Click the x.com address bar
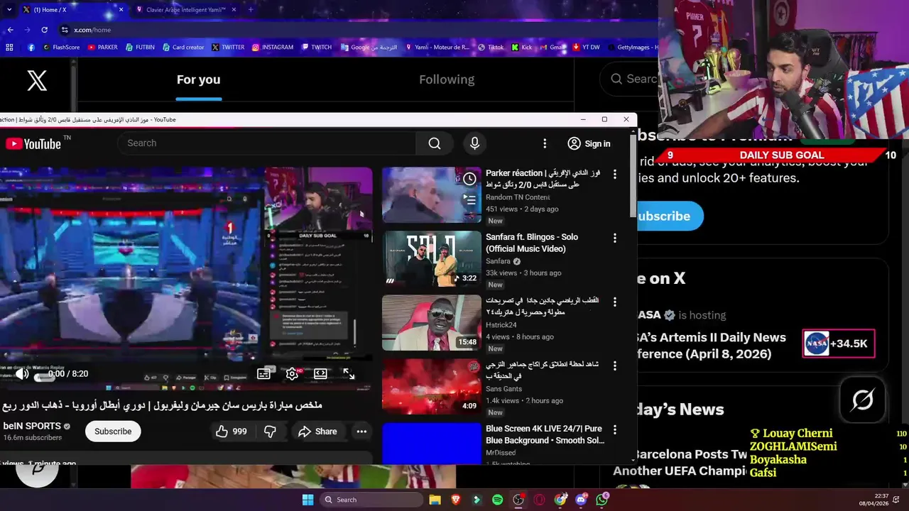909x511 pixels. [x=355, y=30]
